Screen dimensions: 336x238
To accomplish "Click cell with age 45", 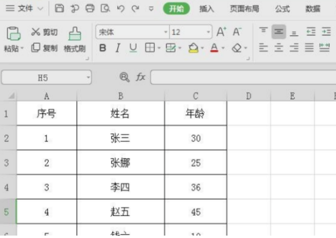I will point(196,212).
